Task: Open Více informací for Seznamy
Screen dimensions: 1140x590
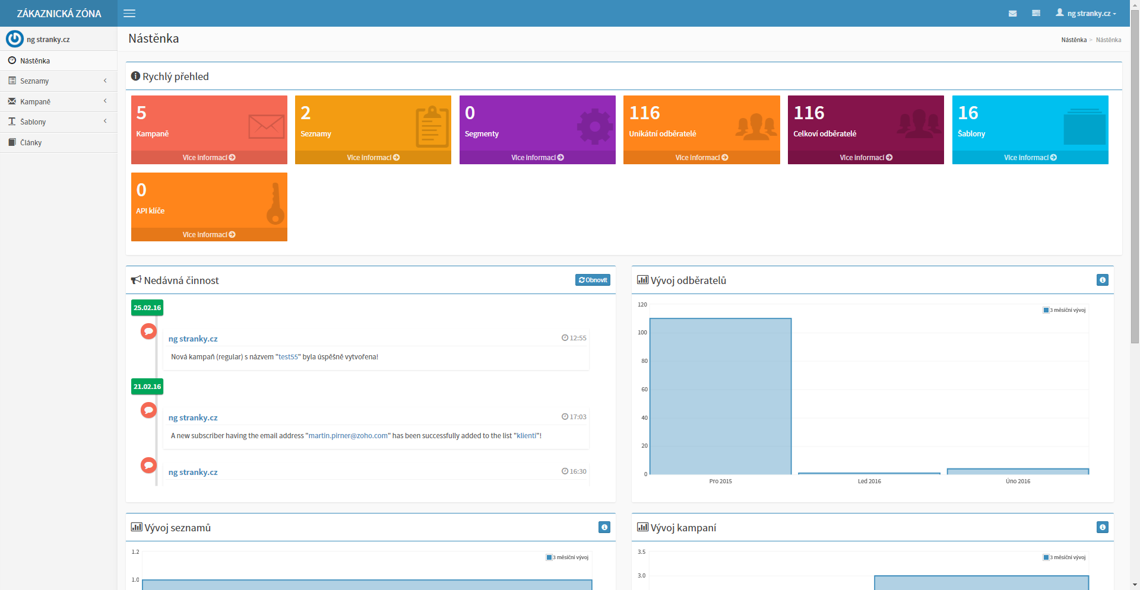Action: click(373, 158)
